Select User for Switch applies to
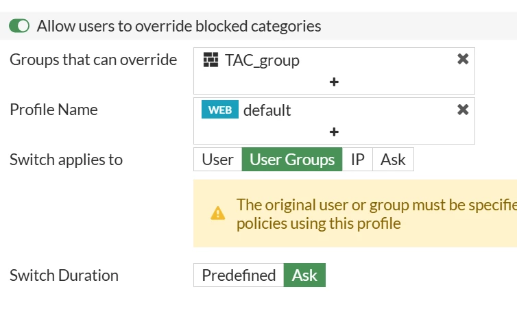The height and width of the screenshot is (311, 517). point(217,160)
